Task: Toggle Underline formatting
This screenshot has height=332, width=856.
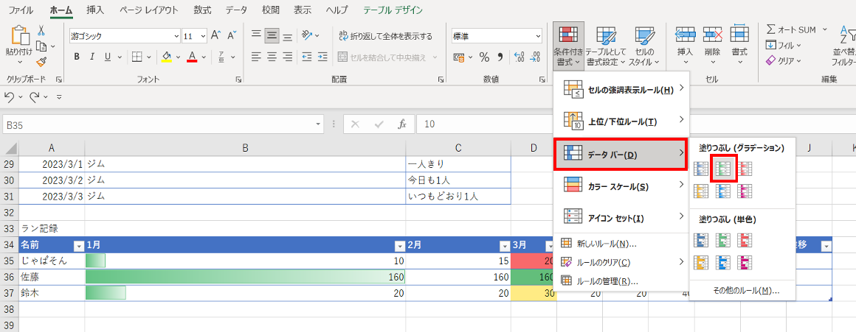Action: click(x=107, y=57)
